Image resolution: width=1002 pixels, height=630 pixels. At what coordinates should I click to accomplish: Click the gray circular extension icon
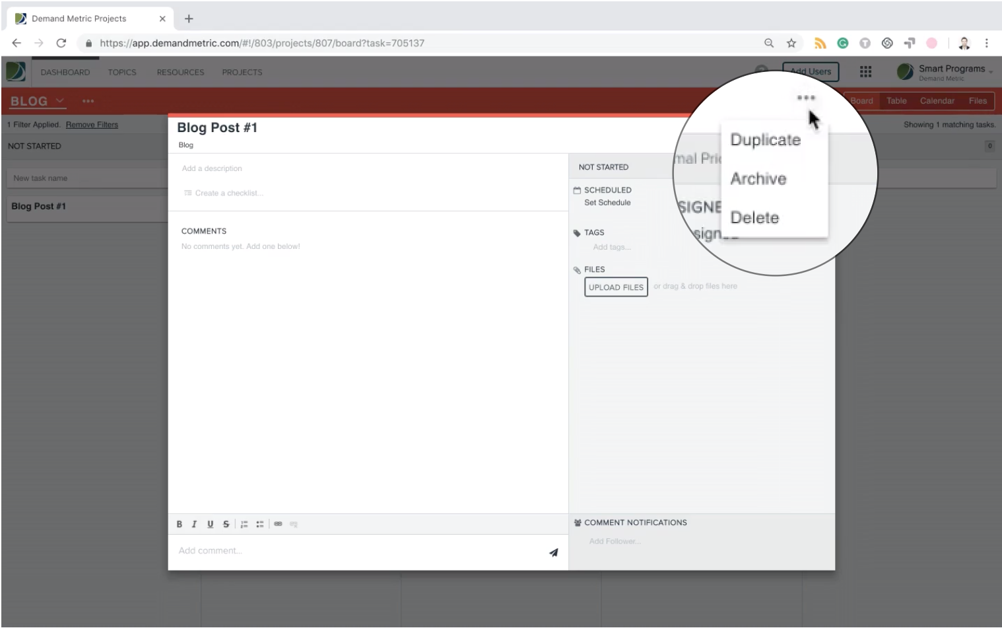[x=865, y=43]
